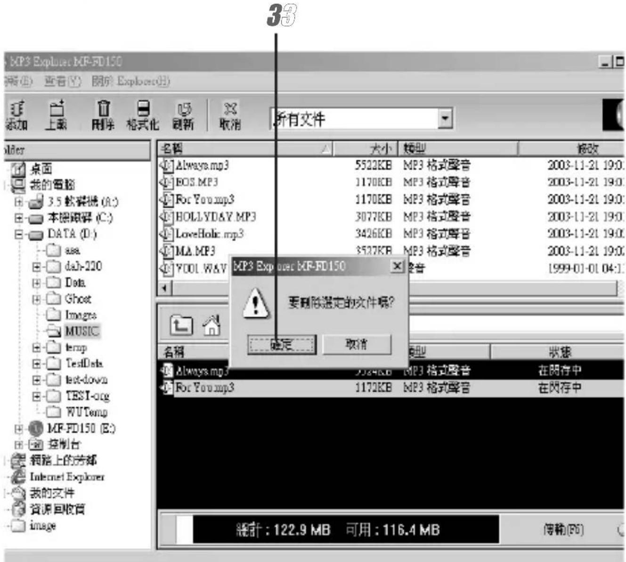
Task: Expand the dah-220 folder
Action: click(x=36, y=267)
